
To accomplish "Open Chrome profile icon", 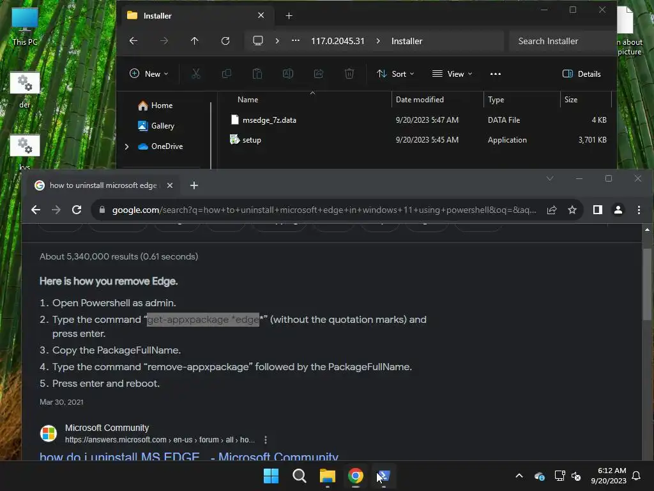I will pyautogui.click(x=618, y=210).
